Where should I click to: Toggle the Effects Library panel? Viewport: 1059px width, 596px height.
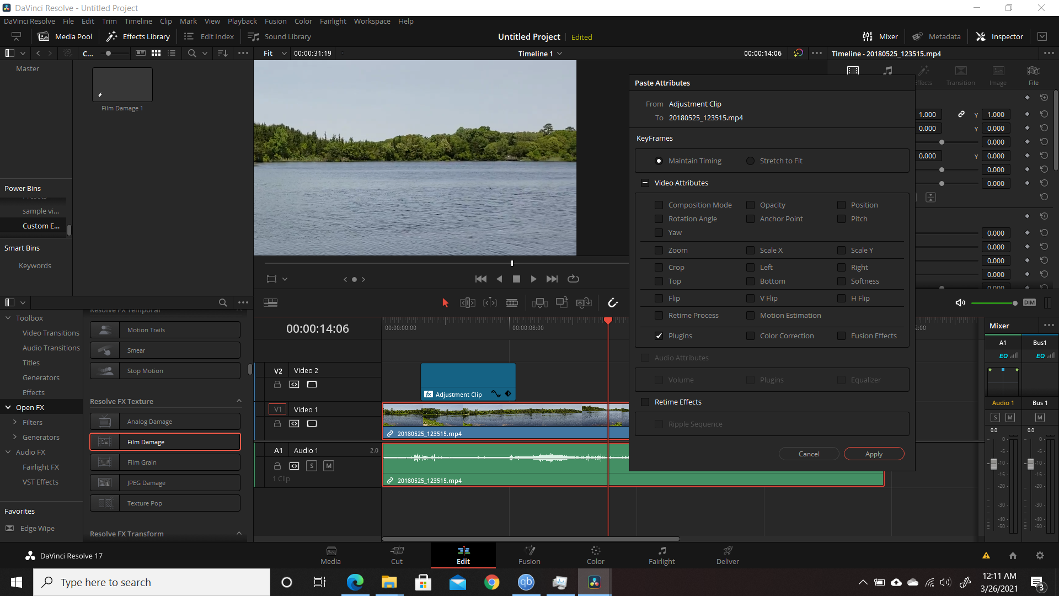pos(138,36)
